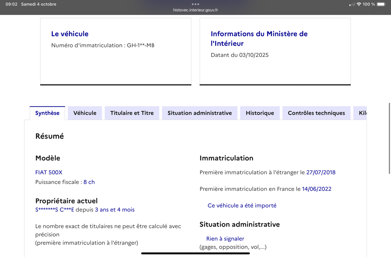The height and width of the screenshot is (257, 391).
Task: Show the Contrôles techniques tab
Action: pyautogui.click(x=316, y=113)
